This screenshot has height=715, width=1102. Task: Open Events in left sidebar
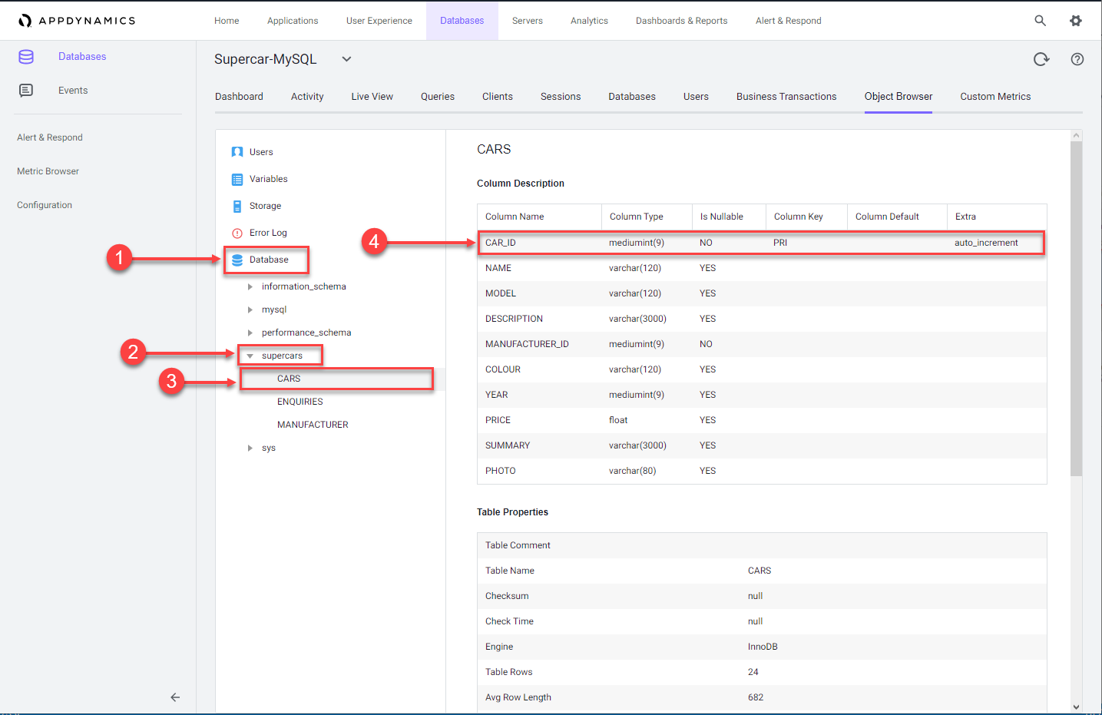(73, 91)
